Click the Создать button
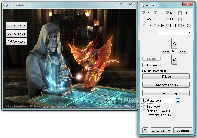The image size is (197, 138). pyautogui.click(x=183, y=130)
